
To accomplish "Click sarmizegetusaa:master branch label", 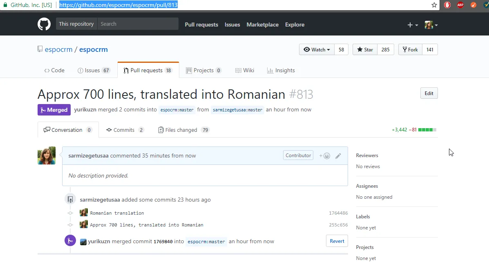I will (238, 110).
